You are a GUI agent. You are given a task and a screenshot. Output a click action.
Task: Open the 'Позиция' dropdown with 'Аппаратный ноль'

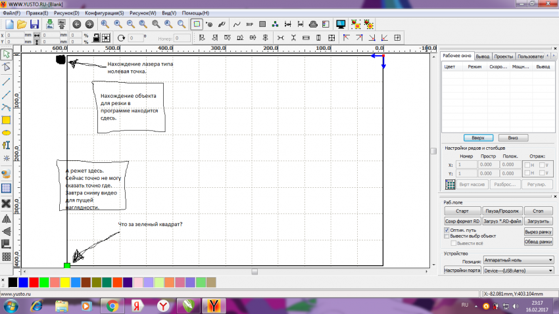point(518,260)
